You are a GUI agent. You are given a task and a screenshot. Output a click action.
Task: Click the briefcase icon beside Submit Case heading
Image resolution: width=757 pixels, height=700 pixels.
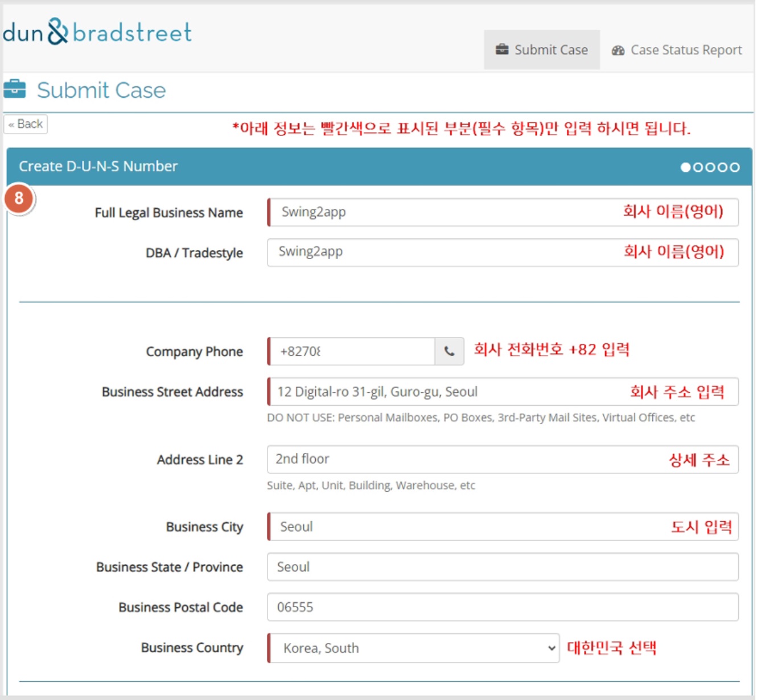pyautogui.click(x=15, y=89)
